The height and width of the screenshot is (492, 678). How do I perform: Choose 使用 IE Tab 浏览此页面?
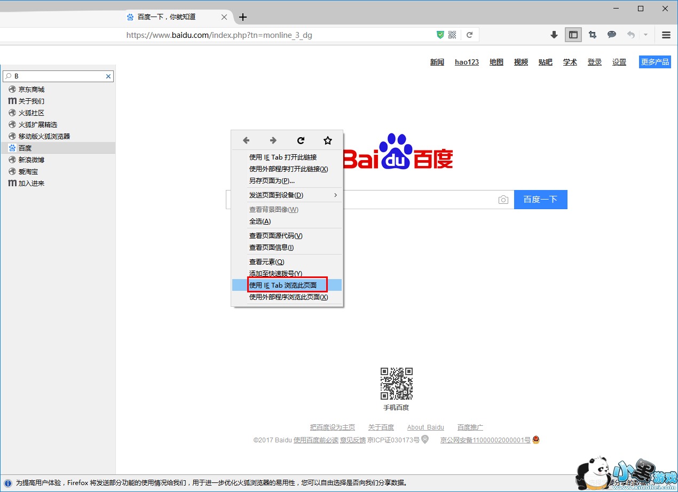point(287,285)
